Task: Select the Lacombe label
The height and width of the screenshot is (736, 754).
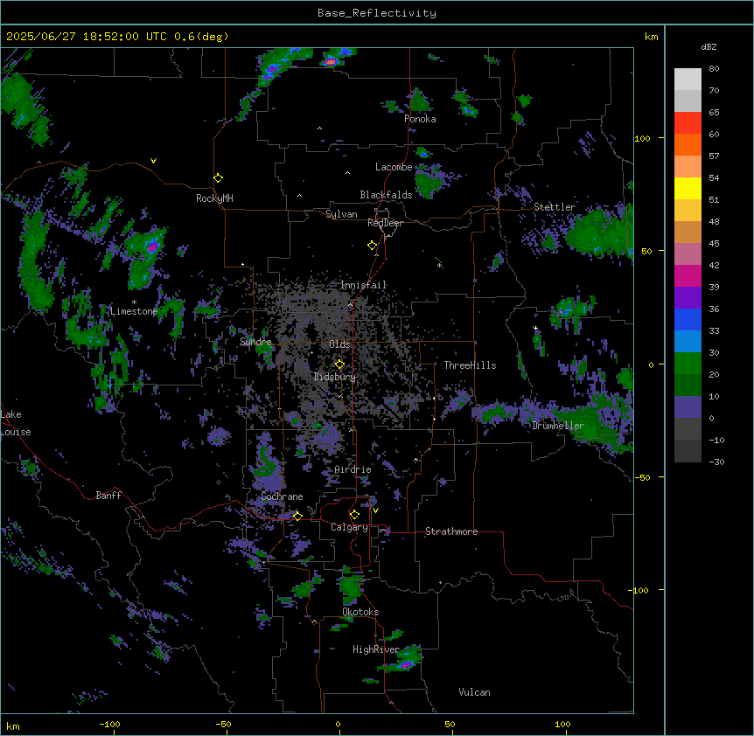Action: point(394,167)
